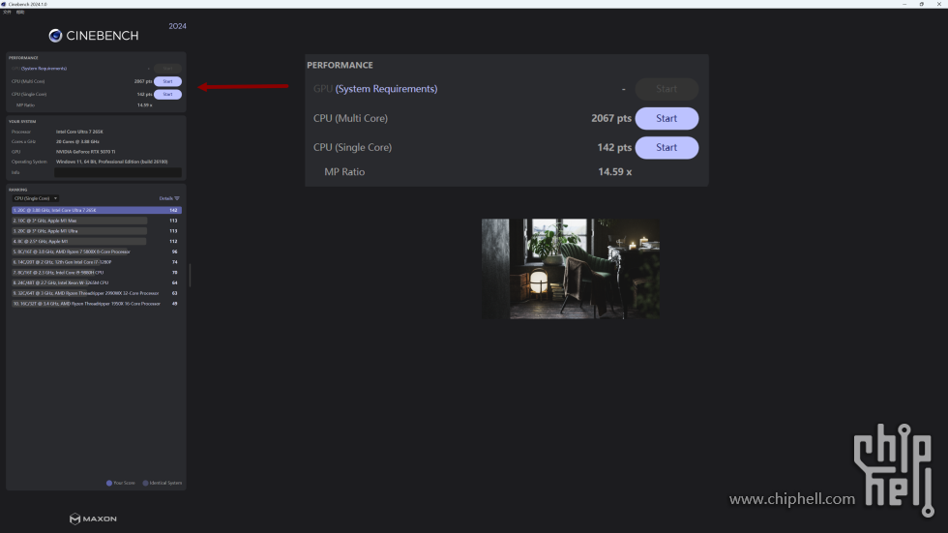Open GPU (System Requirements) link in the left sidebar
This screenshot has width=948, height=533.
44,69
